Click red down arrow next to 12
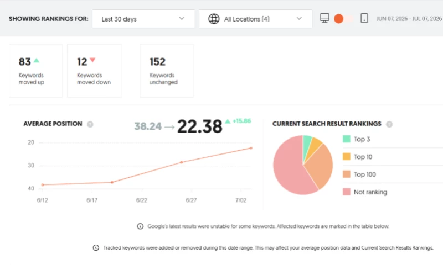Image resolution: width=443 pixels, height=265 pixels. point(92,60)
